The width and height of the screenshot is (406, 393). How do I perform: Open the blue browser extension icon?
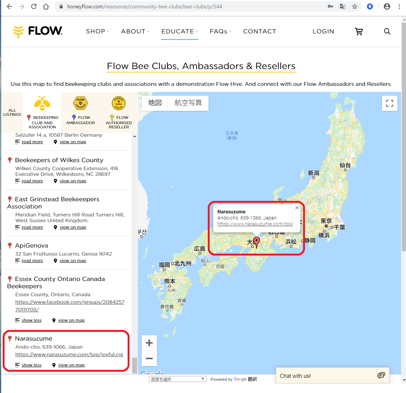(x=370, y=6)
